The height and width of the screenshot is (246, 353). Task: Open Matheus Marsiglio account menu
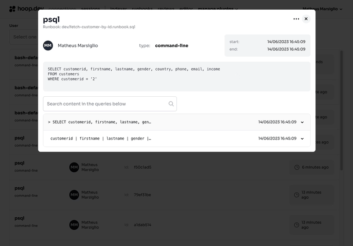[x=323, y=9]
